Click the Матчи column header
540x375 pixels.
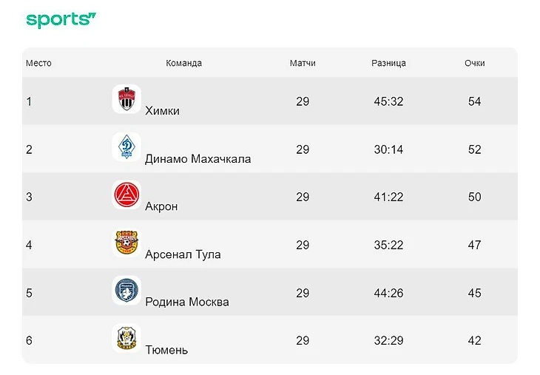point(303,64)
